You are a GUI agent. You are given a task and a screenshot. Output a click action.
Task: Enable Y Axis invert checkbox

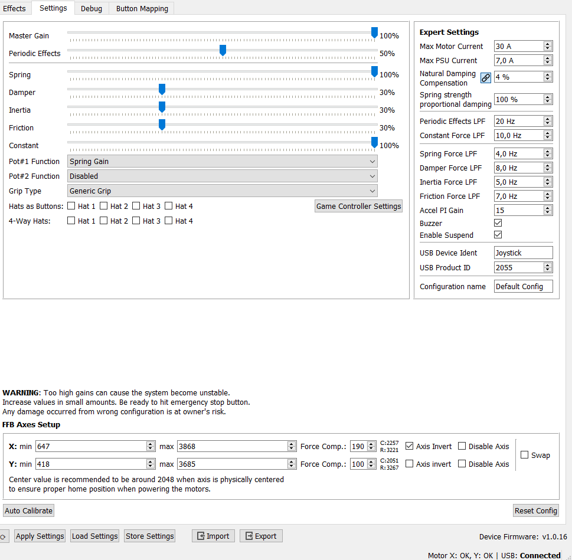[409, 464]
